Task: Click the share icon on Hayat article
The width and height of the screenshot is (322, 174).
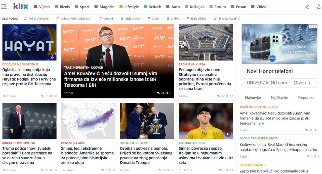Action: [x=51, y=96]
